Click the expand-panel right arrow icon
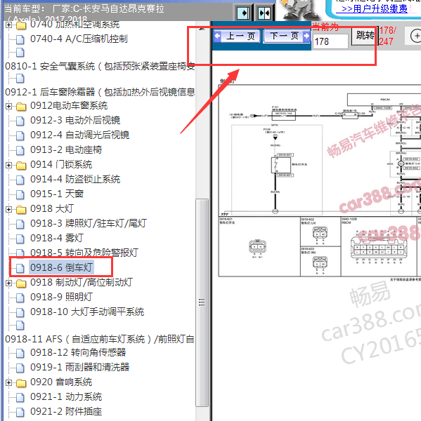This screenshot has height=421, width=421. coord(243,13)
